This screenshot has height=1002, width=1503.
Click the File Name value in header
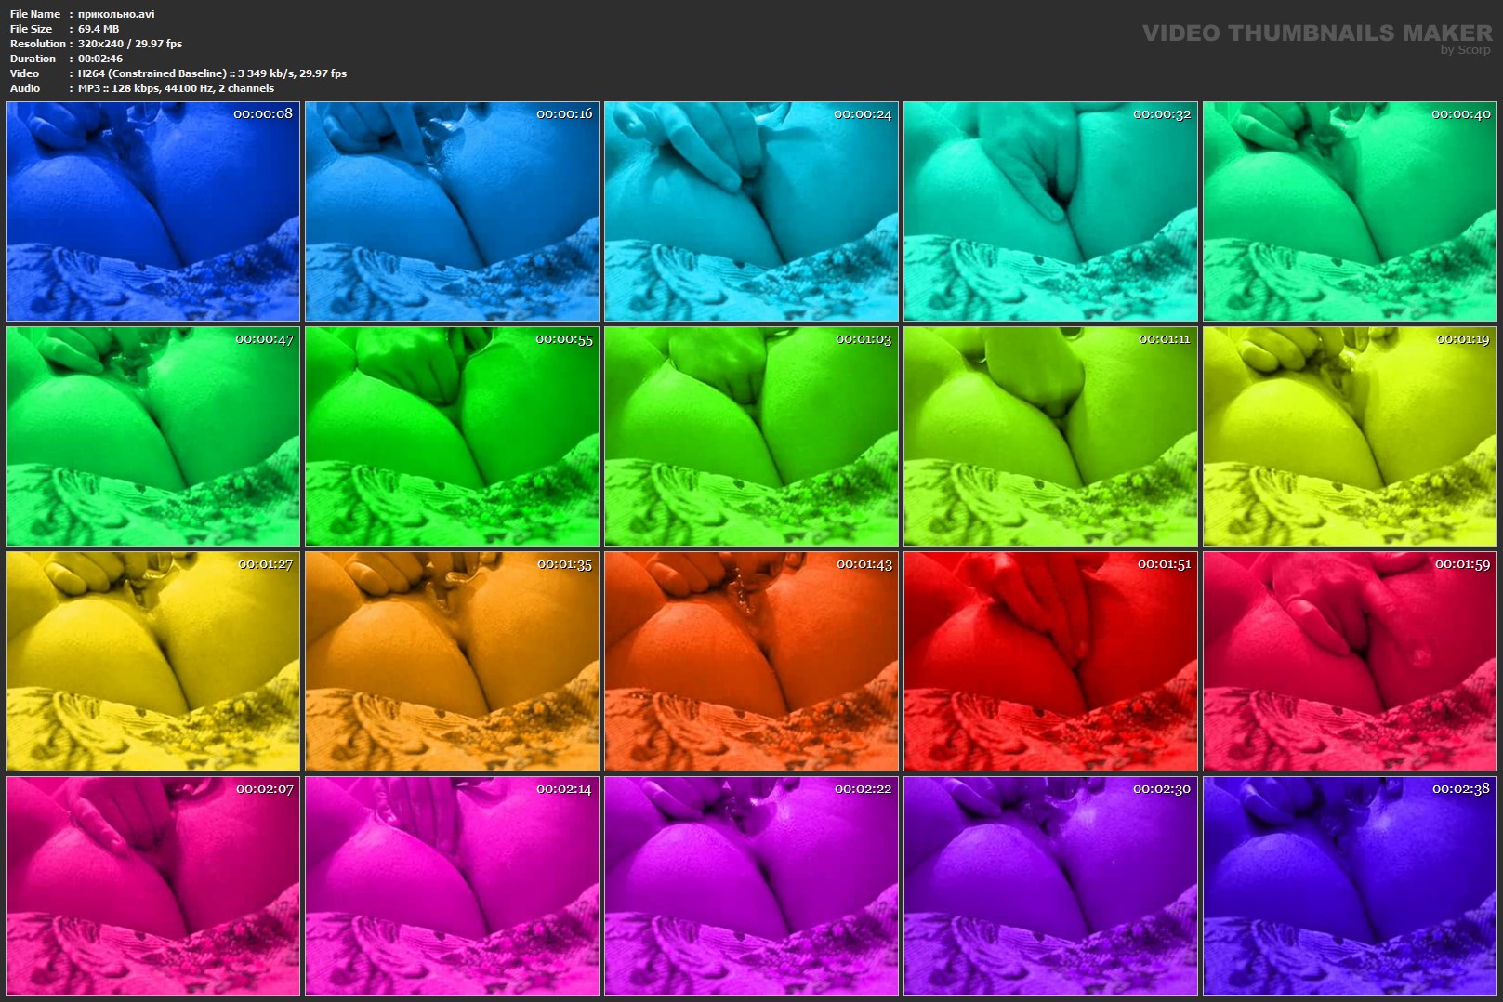116,14
